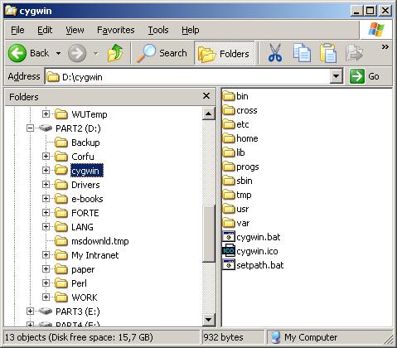Select the Backup folder in tree
Image resolution: width=397 pixels, height=348 pixels.
pyautogui.click(x=77, y=143)
